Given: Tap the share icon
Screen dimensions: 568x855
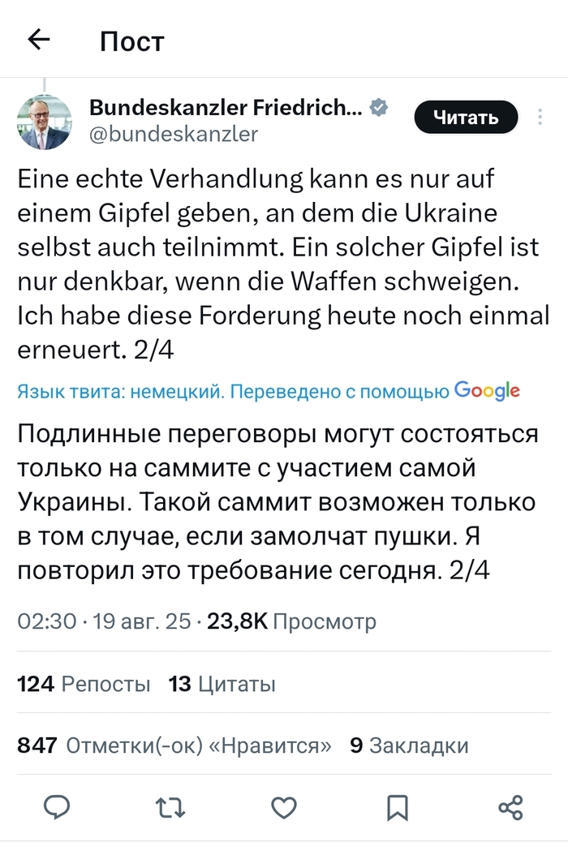Looking at the screenshot, I should pos(510,806).
